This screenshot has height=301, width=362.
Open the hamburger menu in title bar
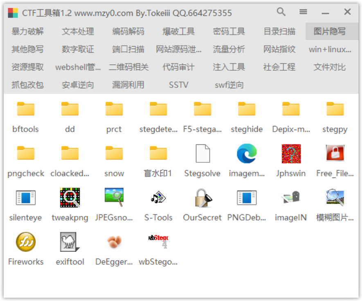(303, 11)
